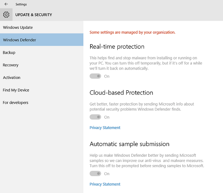Toggle Real-time protection switch
Viewport: 223px width, 193px height.
(x=95, y=76)
